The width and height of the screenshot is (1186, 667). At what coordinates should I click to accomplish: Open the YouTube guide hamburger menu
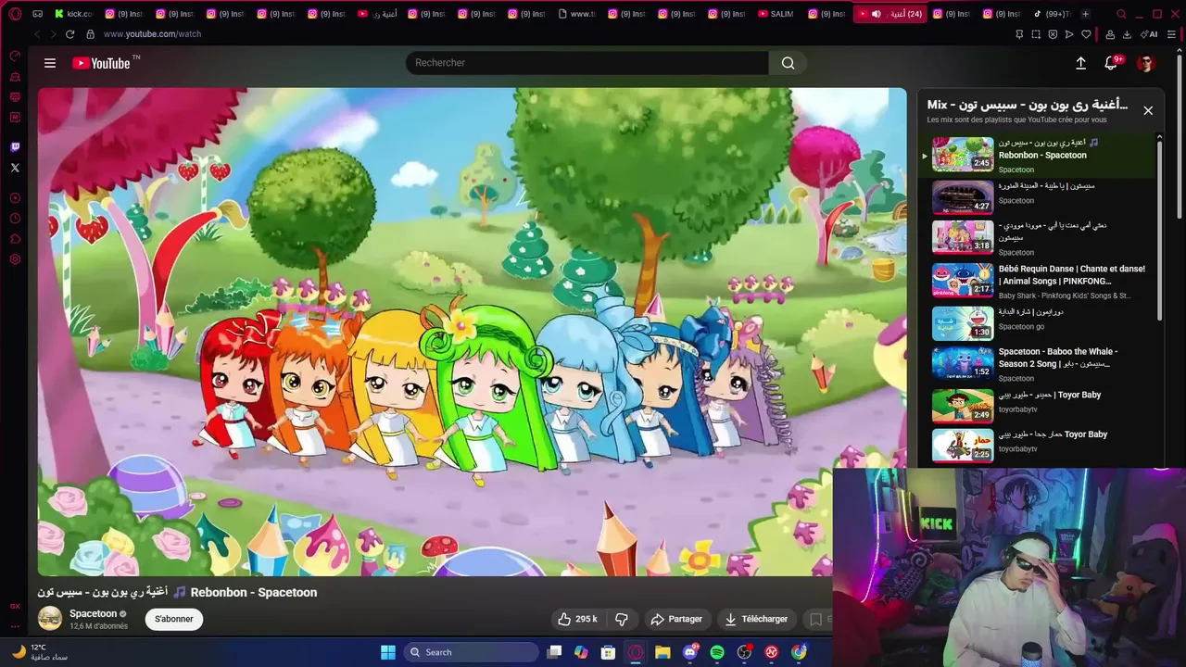(x=50, y=63)
